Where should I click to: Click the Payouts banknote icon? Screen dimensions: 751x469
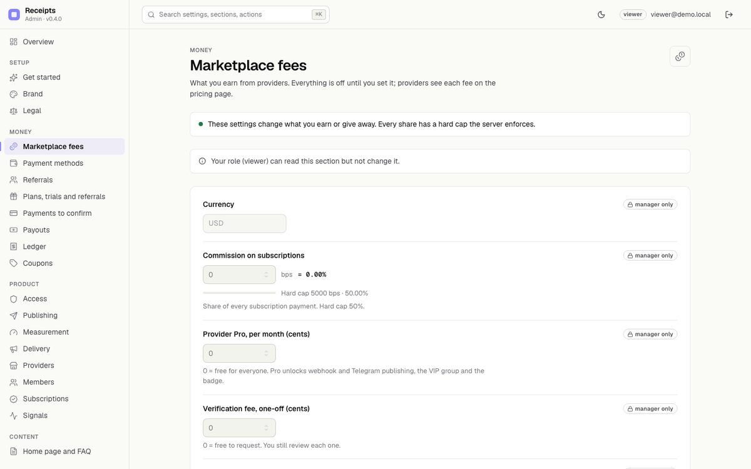pos(14,230)
